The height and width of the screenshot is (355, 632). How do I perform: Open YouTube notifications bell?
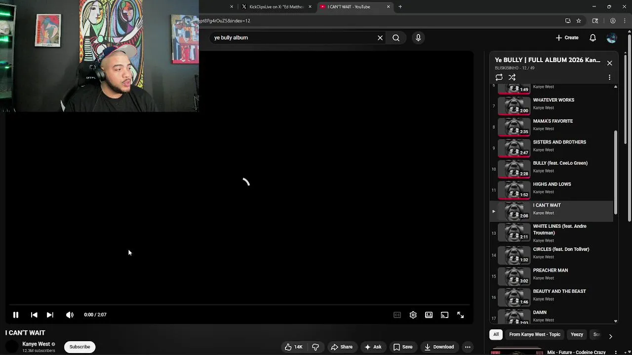593,37
